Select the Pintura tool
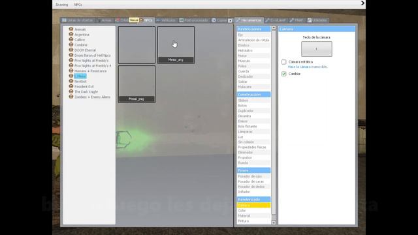 [x=253, y=221]
